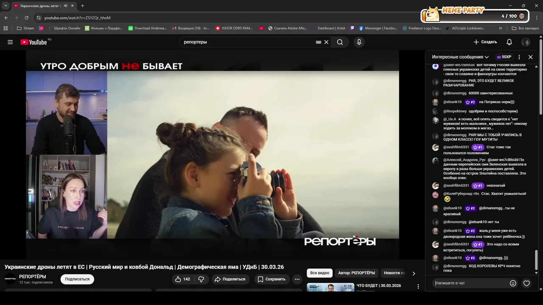The height and width of the screenshot is (305, 543).
Task: Open chat user @seshfilm5331 with невзначай message
Action: tap(456, 186)
